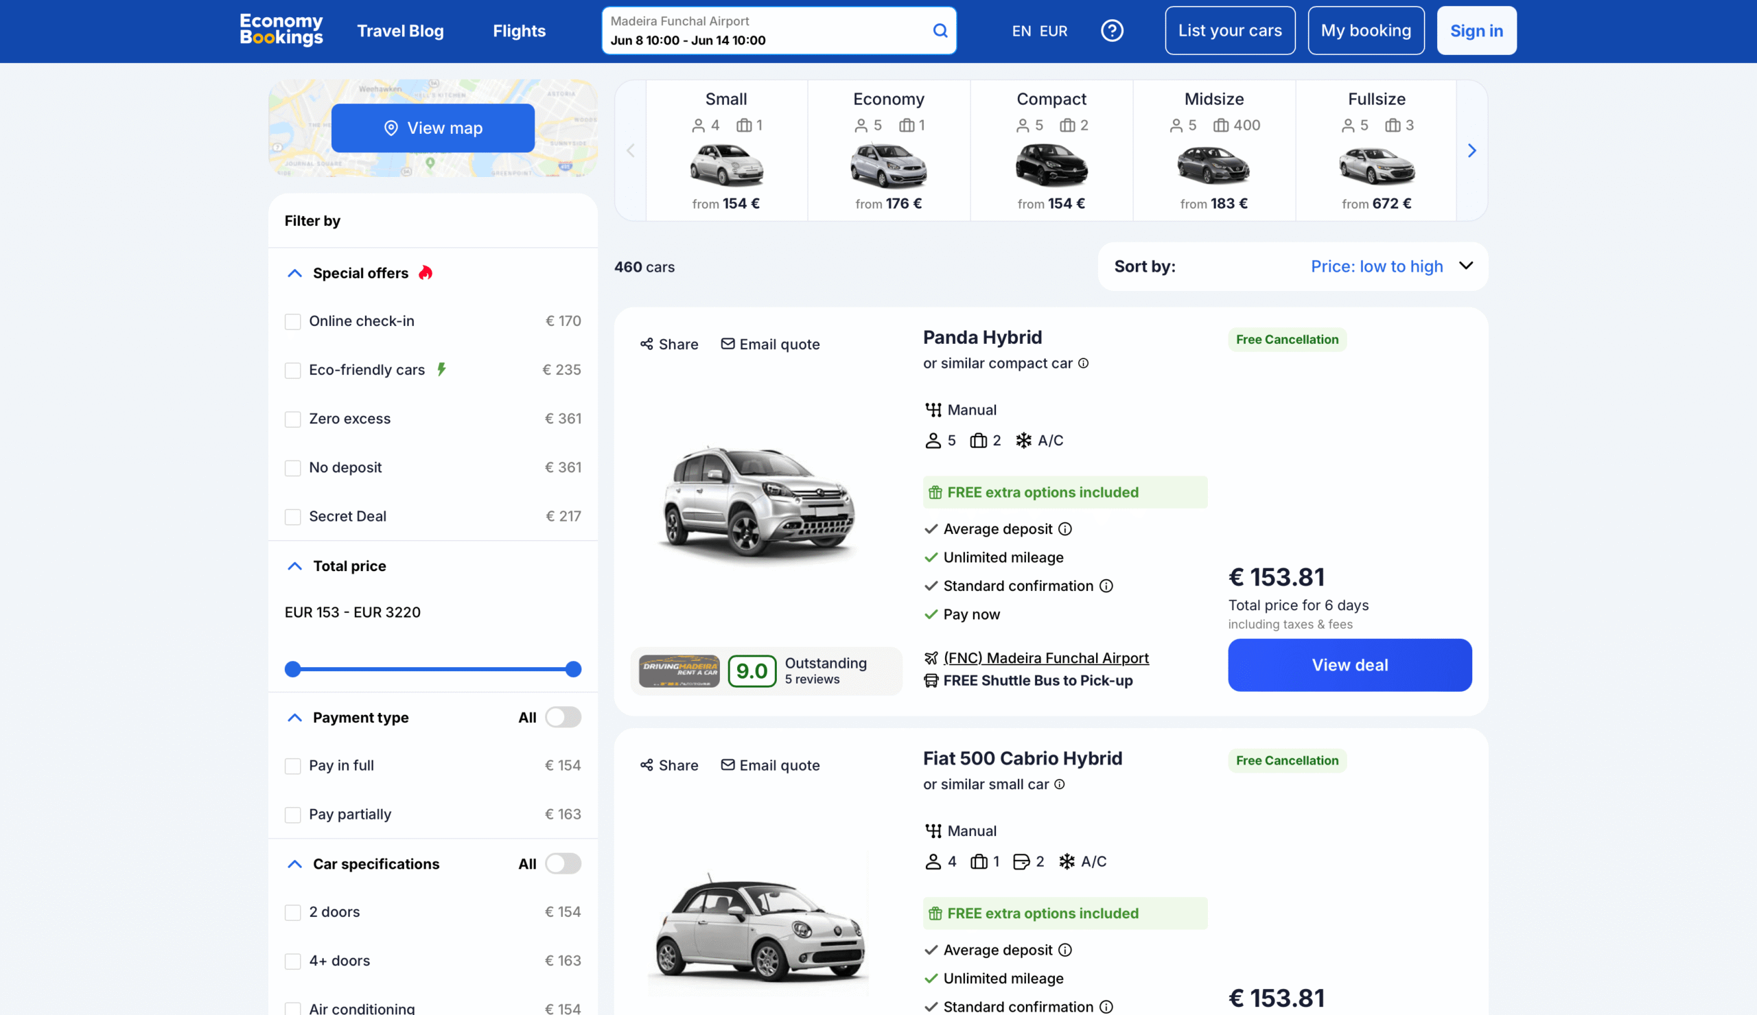Select the Flights menu item
The width and height of the screenshot is (1757, 1015).
519,31
